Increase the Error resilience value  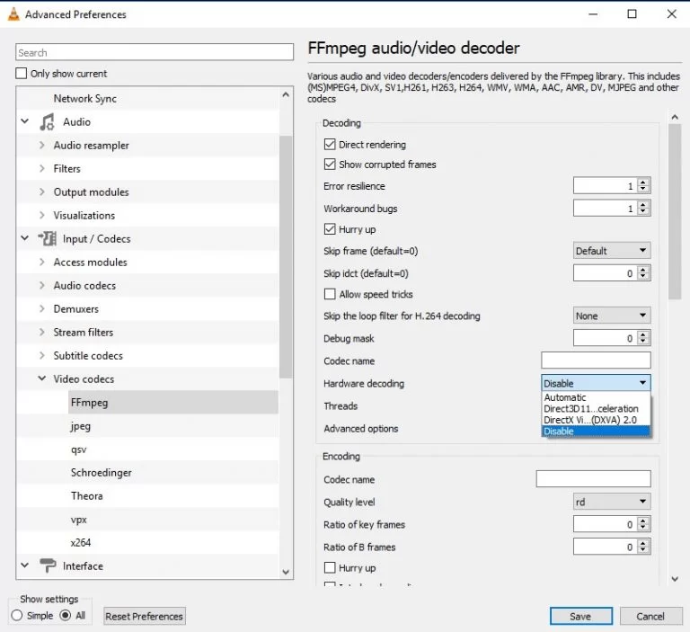643,182
